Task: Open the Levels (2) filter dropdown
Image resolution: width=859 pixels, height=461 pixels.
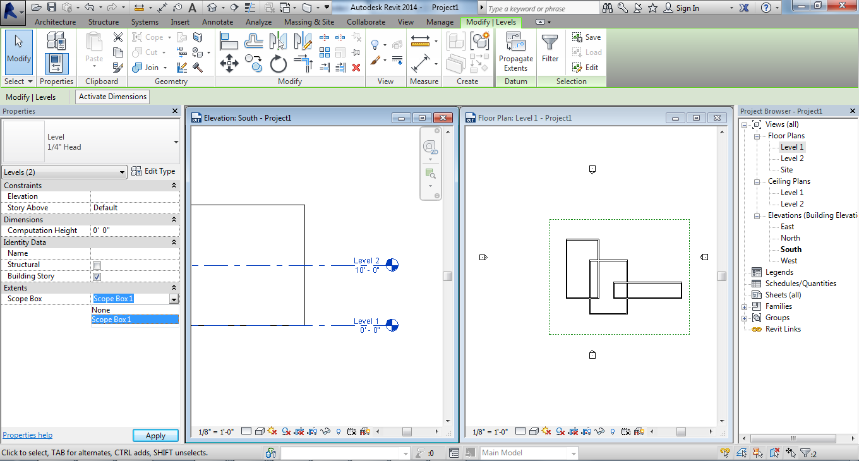Action: [x=64, y=172]
